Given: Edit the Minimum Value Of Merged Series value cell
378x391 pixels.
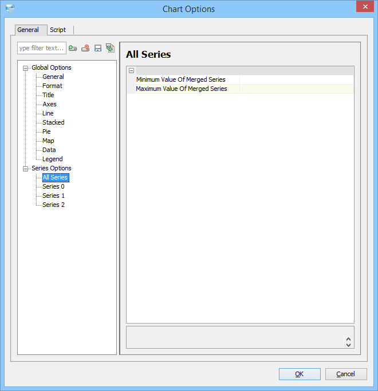Looking at the screenshot, I should (x=297, y=80).
